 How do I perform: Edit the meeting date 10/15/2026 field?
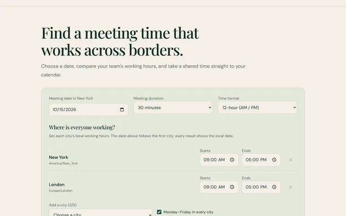click(x=88, y=110)
